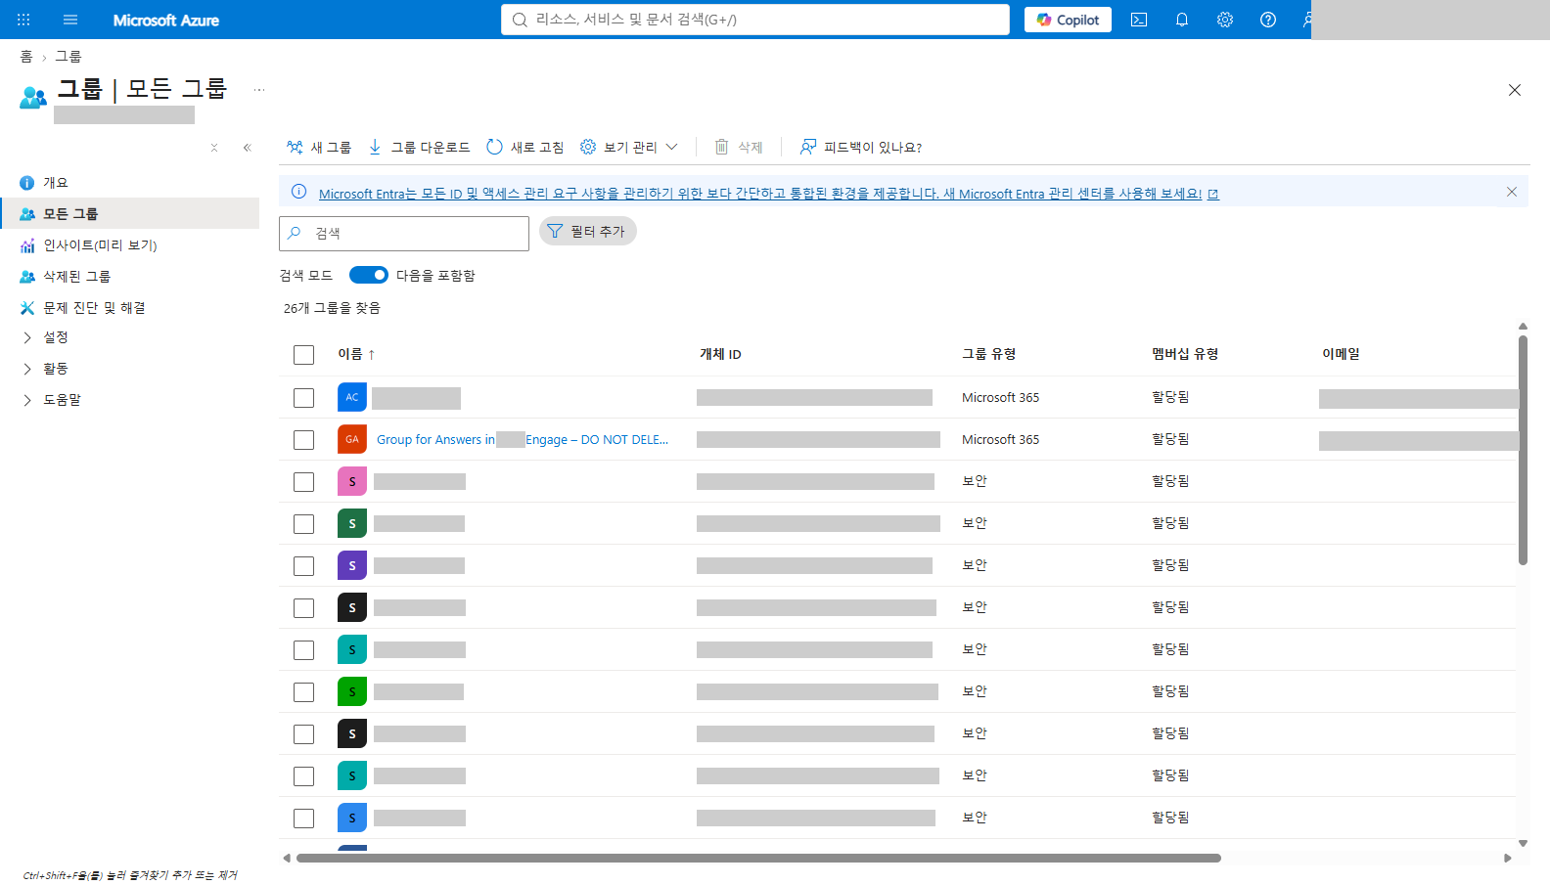Viewport: 1550px width, 885px height.
Task: Open portal settings gear
Action: click(x=1225, y=20)
